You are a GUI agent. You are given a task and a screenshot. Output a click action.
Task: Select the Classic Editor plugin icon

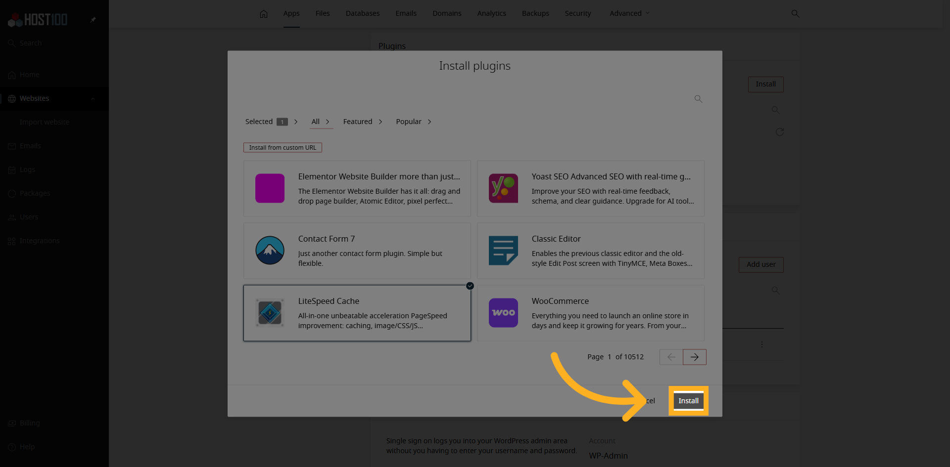(503, 251)
